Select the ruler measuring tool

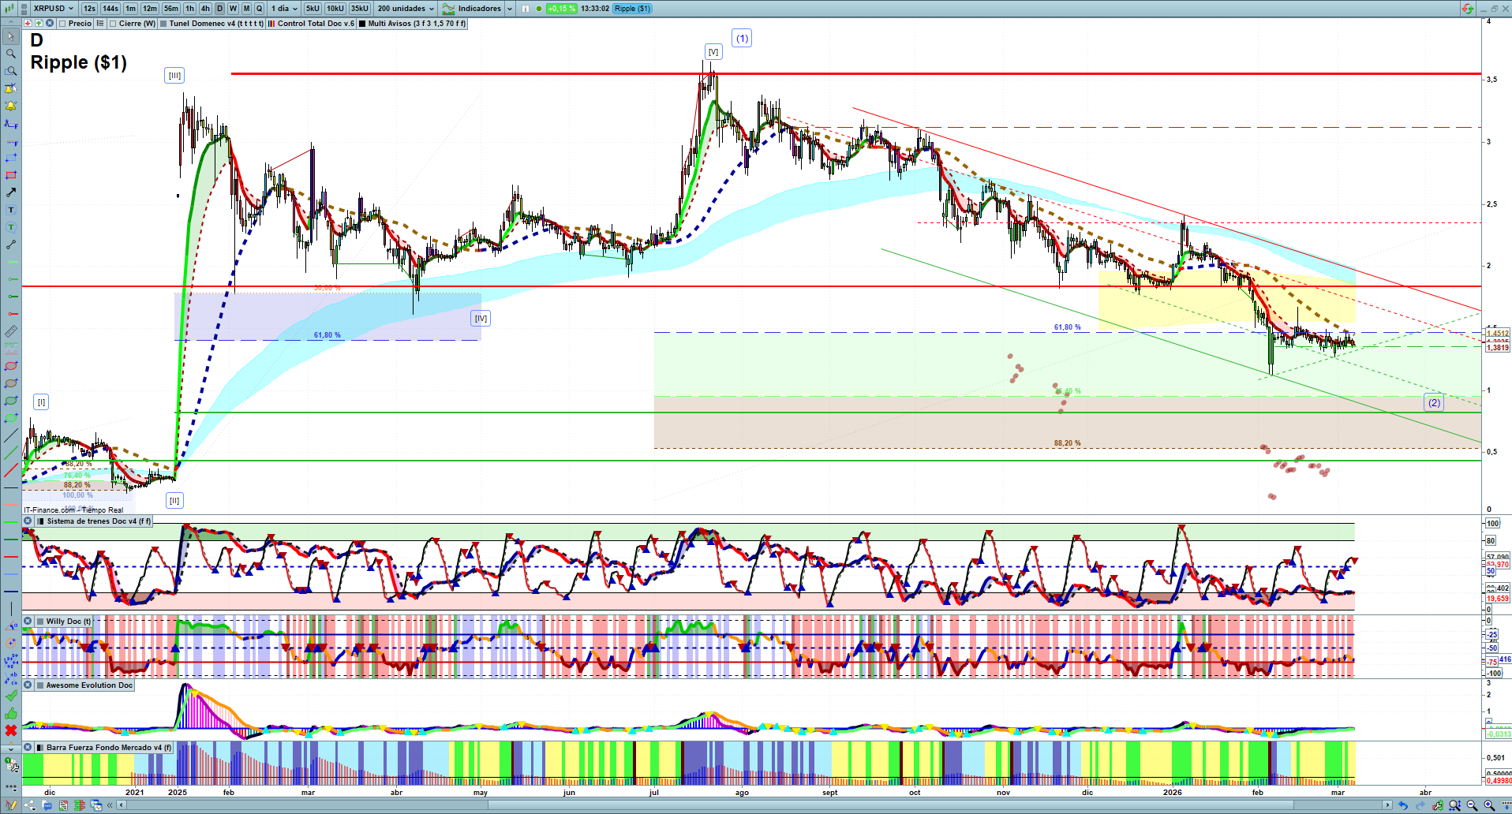11,331
